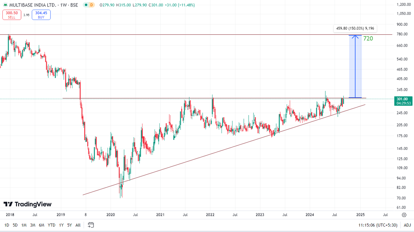Open the Go-to-date calendar icon
The image size is (414, 232).
tap(91, 225)
